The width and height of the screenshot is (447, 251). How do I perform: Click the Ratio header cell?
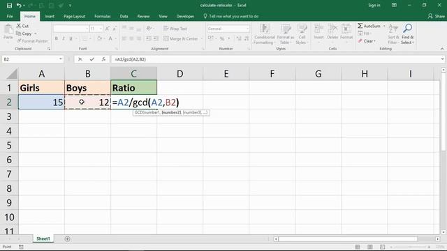pyautogui.click(x=133, y=88)
